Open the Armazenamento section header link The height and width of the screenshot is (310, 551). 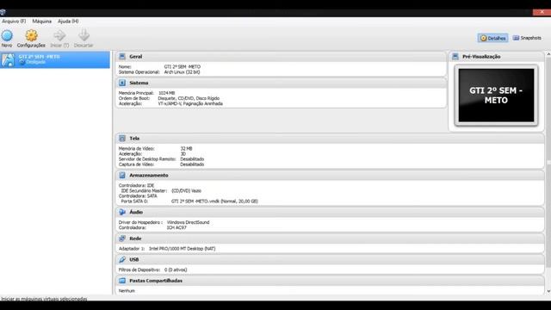[x=149, y=175]
